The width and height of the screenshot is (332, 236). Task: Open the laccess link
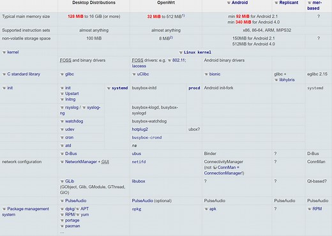[x=139, y=66]
